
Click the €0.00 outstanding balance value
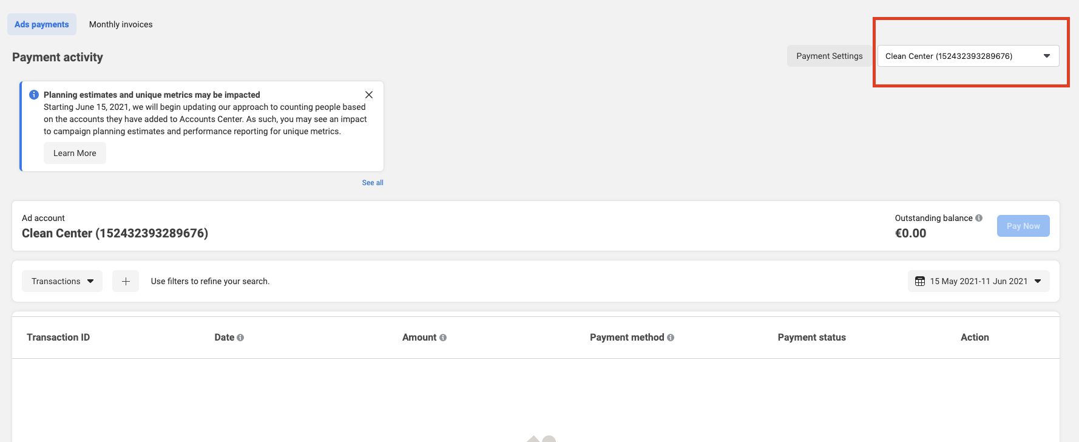[910, 233]
